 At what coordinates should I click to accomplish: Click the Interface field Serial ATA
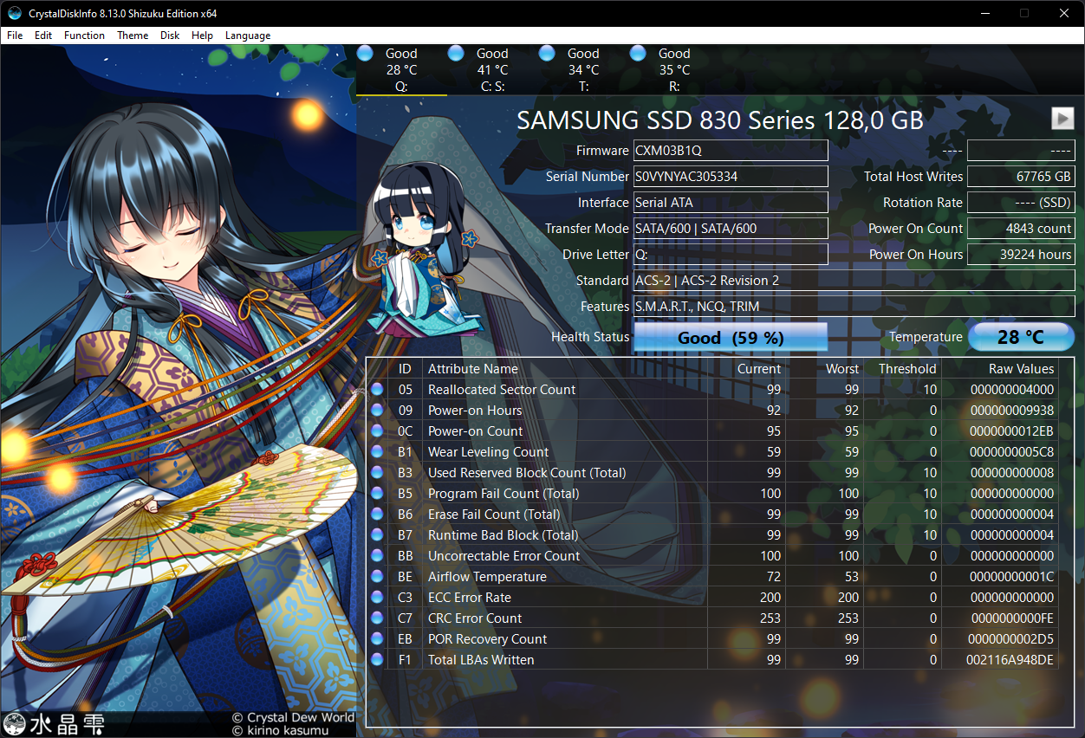click(731, 203)
